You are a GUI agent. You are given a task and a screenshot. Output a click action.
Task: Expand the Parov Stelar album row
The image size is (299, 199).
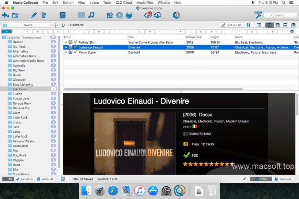66,52
